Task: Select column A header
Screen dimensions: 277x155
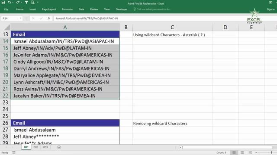Action: (65, 28)
